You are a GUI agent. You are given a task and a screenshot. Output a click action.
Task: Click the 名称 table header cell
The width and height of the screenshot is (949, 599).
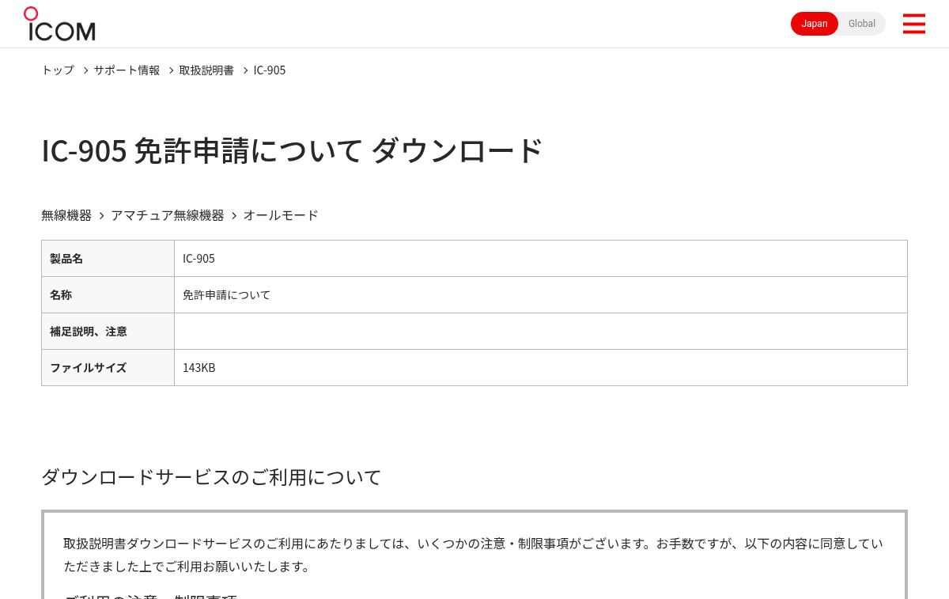(x=108, y=295)
